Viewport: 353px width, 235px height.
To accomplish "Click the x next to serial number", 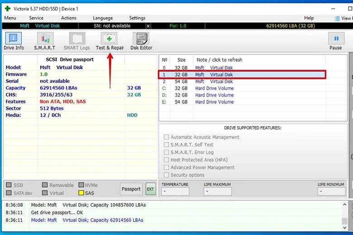I will click(x=148, y=26).
